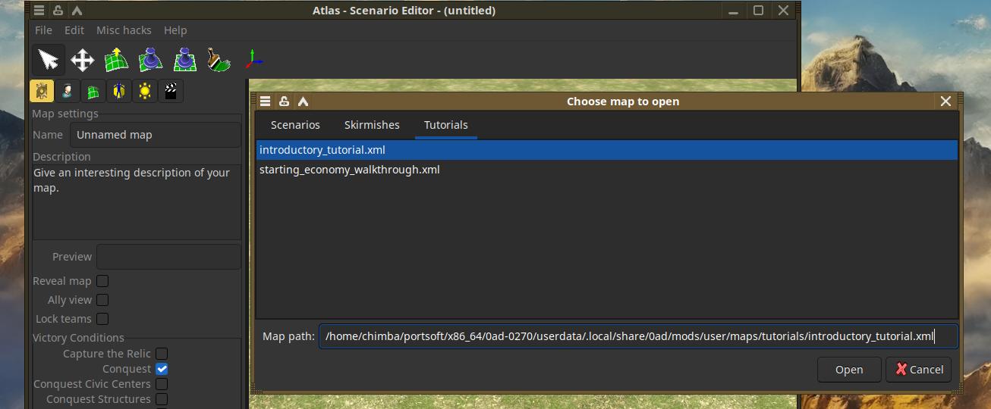
Task: Open the Object sidebar tab
Action: tap(119, 91)
